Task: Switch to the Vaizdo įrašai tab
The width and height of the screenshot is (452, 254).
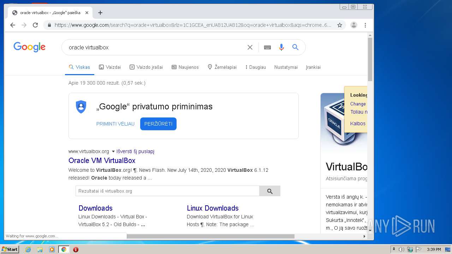Action: [x=146, y=67]
